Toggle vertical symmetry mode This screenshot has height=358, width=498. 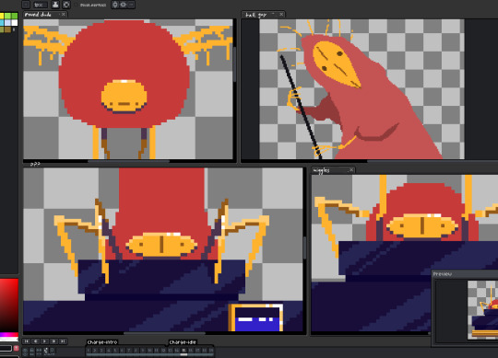(123, 5)
